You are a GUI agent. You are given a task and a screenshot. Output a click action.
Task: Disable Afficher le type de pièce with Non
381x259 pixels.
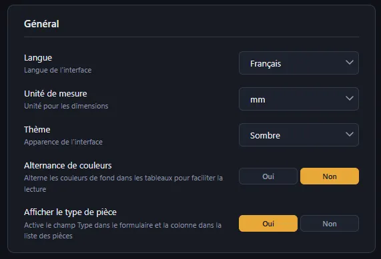330,223
